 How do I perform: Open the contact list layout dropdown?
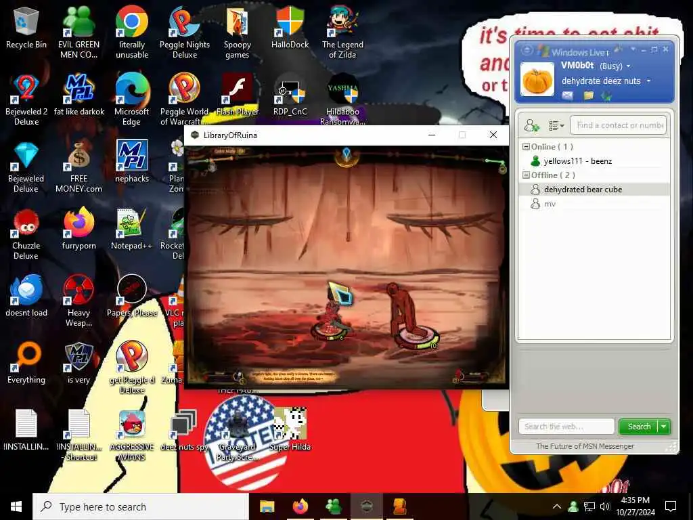(x=556, y=125)
